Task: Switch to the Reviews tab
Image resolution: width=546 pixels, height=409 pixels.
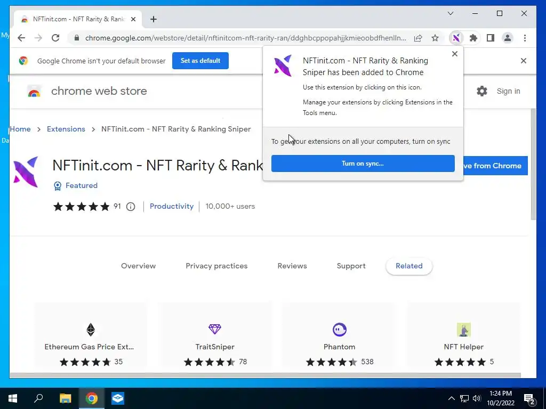Action: click(292, 266)
